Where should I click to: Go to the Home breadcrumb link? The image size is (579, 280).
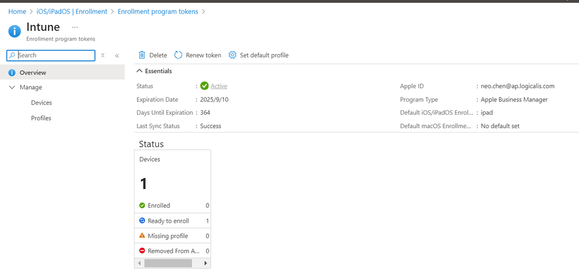tap(17, 12)
